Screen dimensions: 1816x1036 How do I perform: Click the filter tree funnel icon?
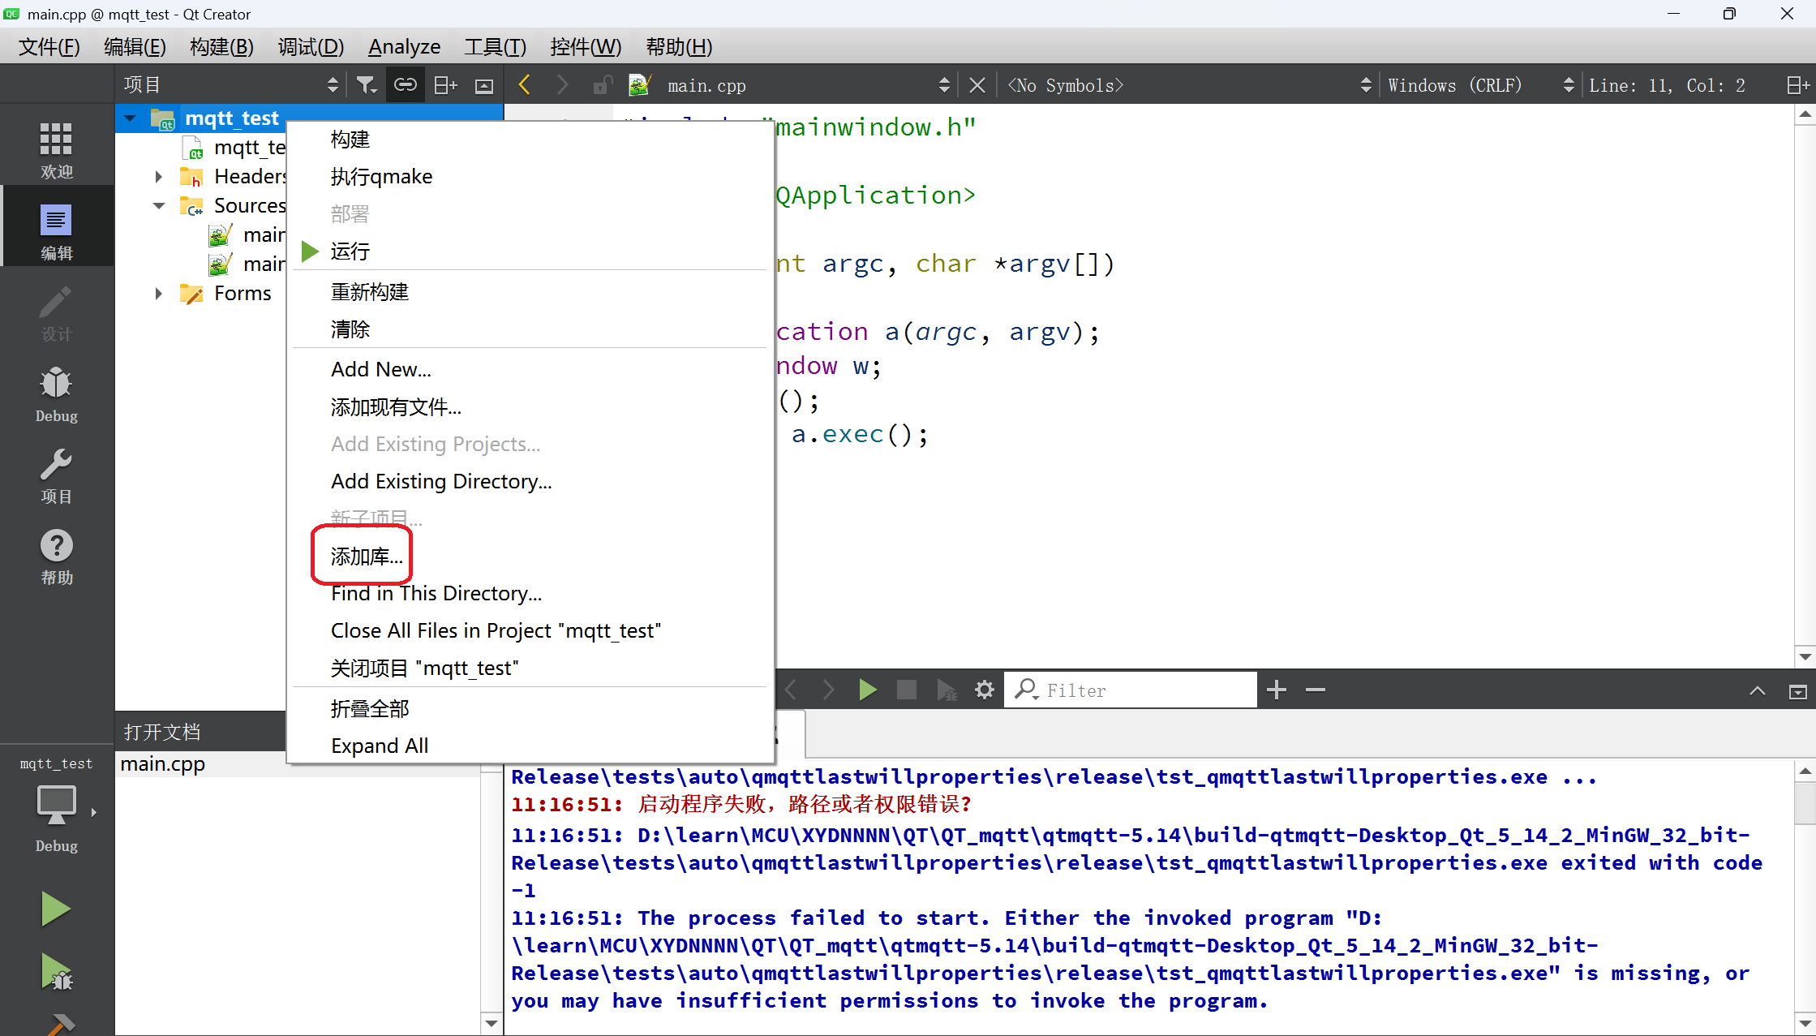click(x=367, y=85)
